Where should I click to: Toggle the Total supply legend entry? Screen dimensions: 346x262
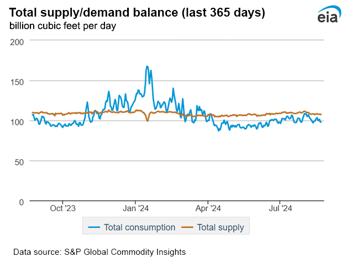point(213,227)
